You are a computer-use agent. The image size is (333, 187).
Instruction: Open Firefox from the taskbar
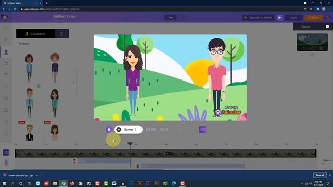coord(72,183)
